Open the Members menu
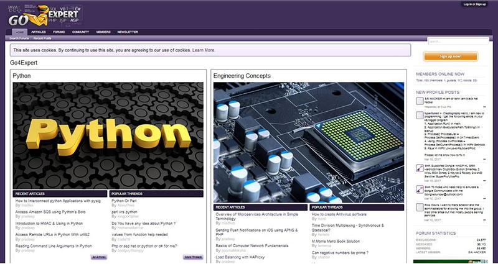Image resolution: width=498 pixels, height=264 pixels. (103, 32)
